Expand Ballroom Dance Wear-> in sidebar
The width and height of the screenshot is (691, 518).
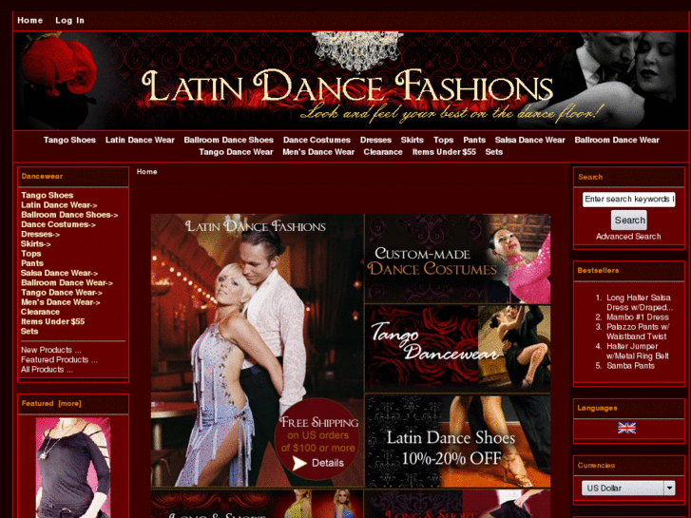(x=67, y=282)
